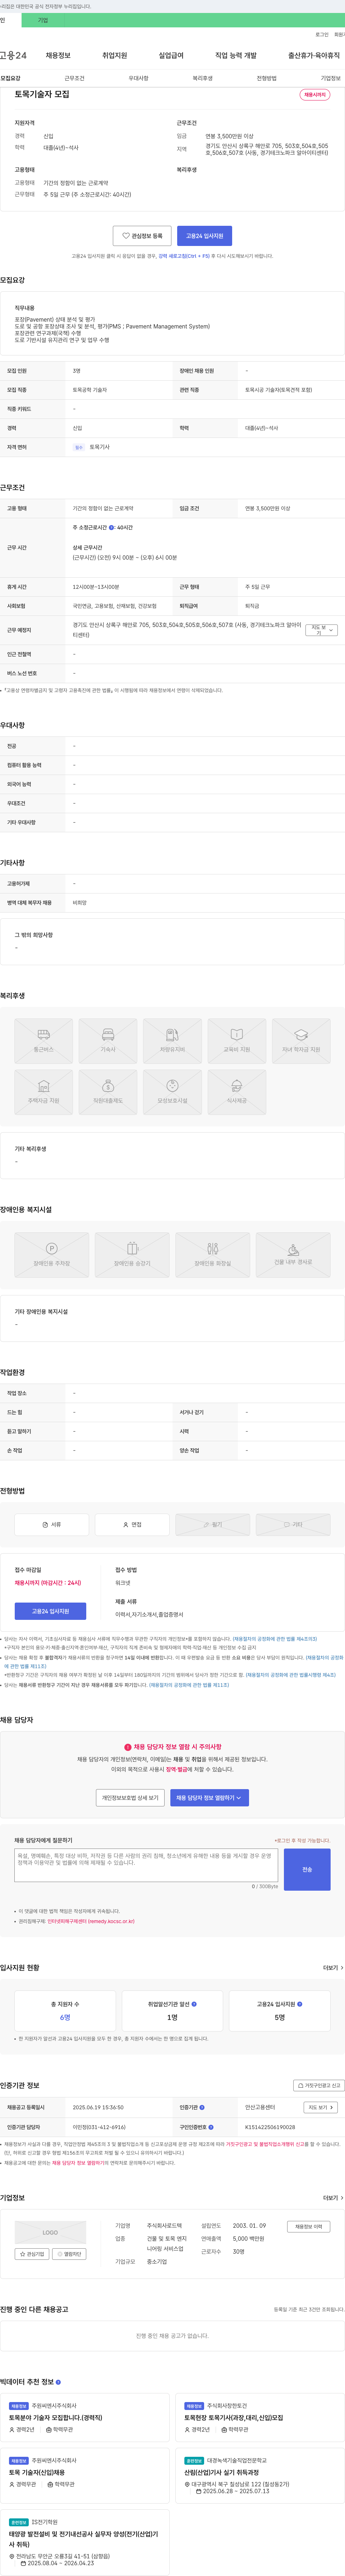345x2576 pixels.
Task: Click the 채용시까지 status badge
Action: [x=315, y=95]
